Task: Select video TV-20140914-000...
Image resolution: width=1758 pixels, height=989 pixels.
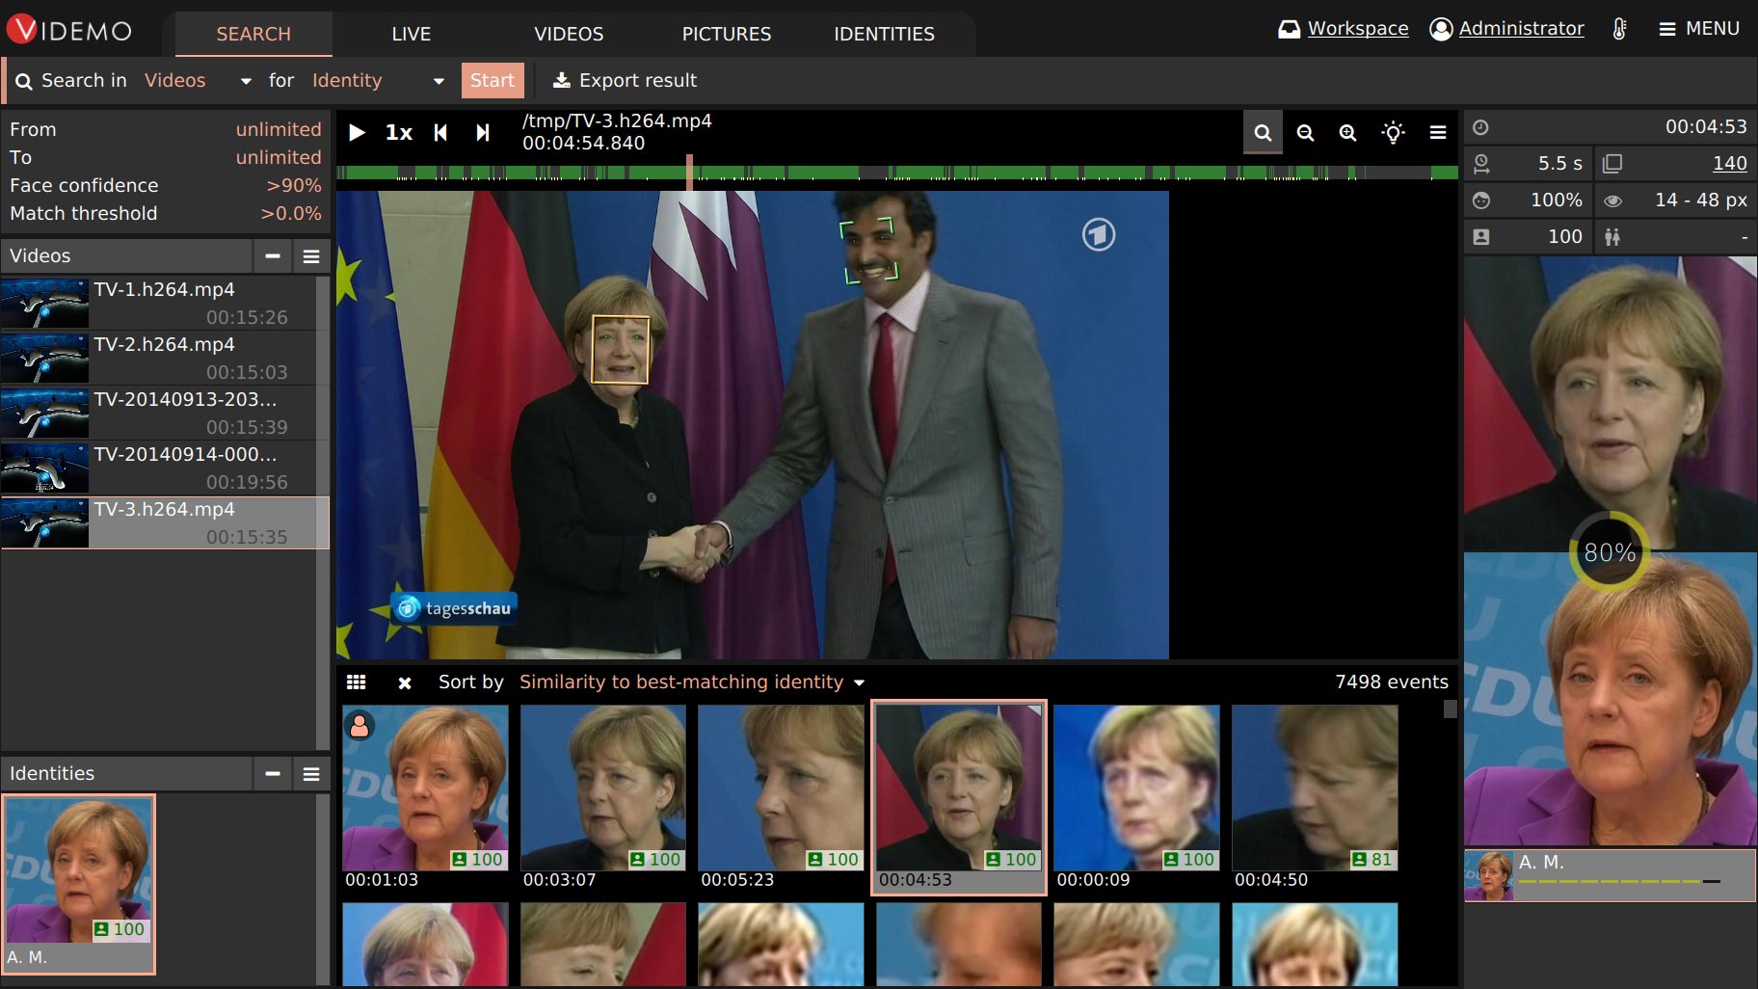Action: click(159, 468)
